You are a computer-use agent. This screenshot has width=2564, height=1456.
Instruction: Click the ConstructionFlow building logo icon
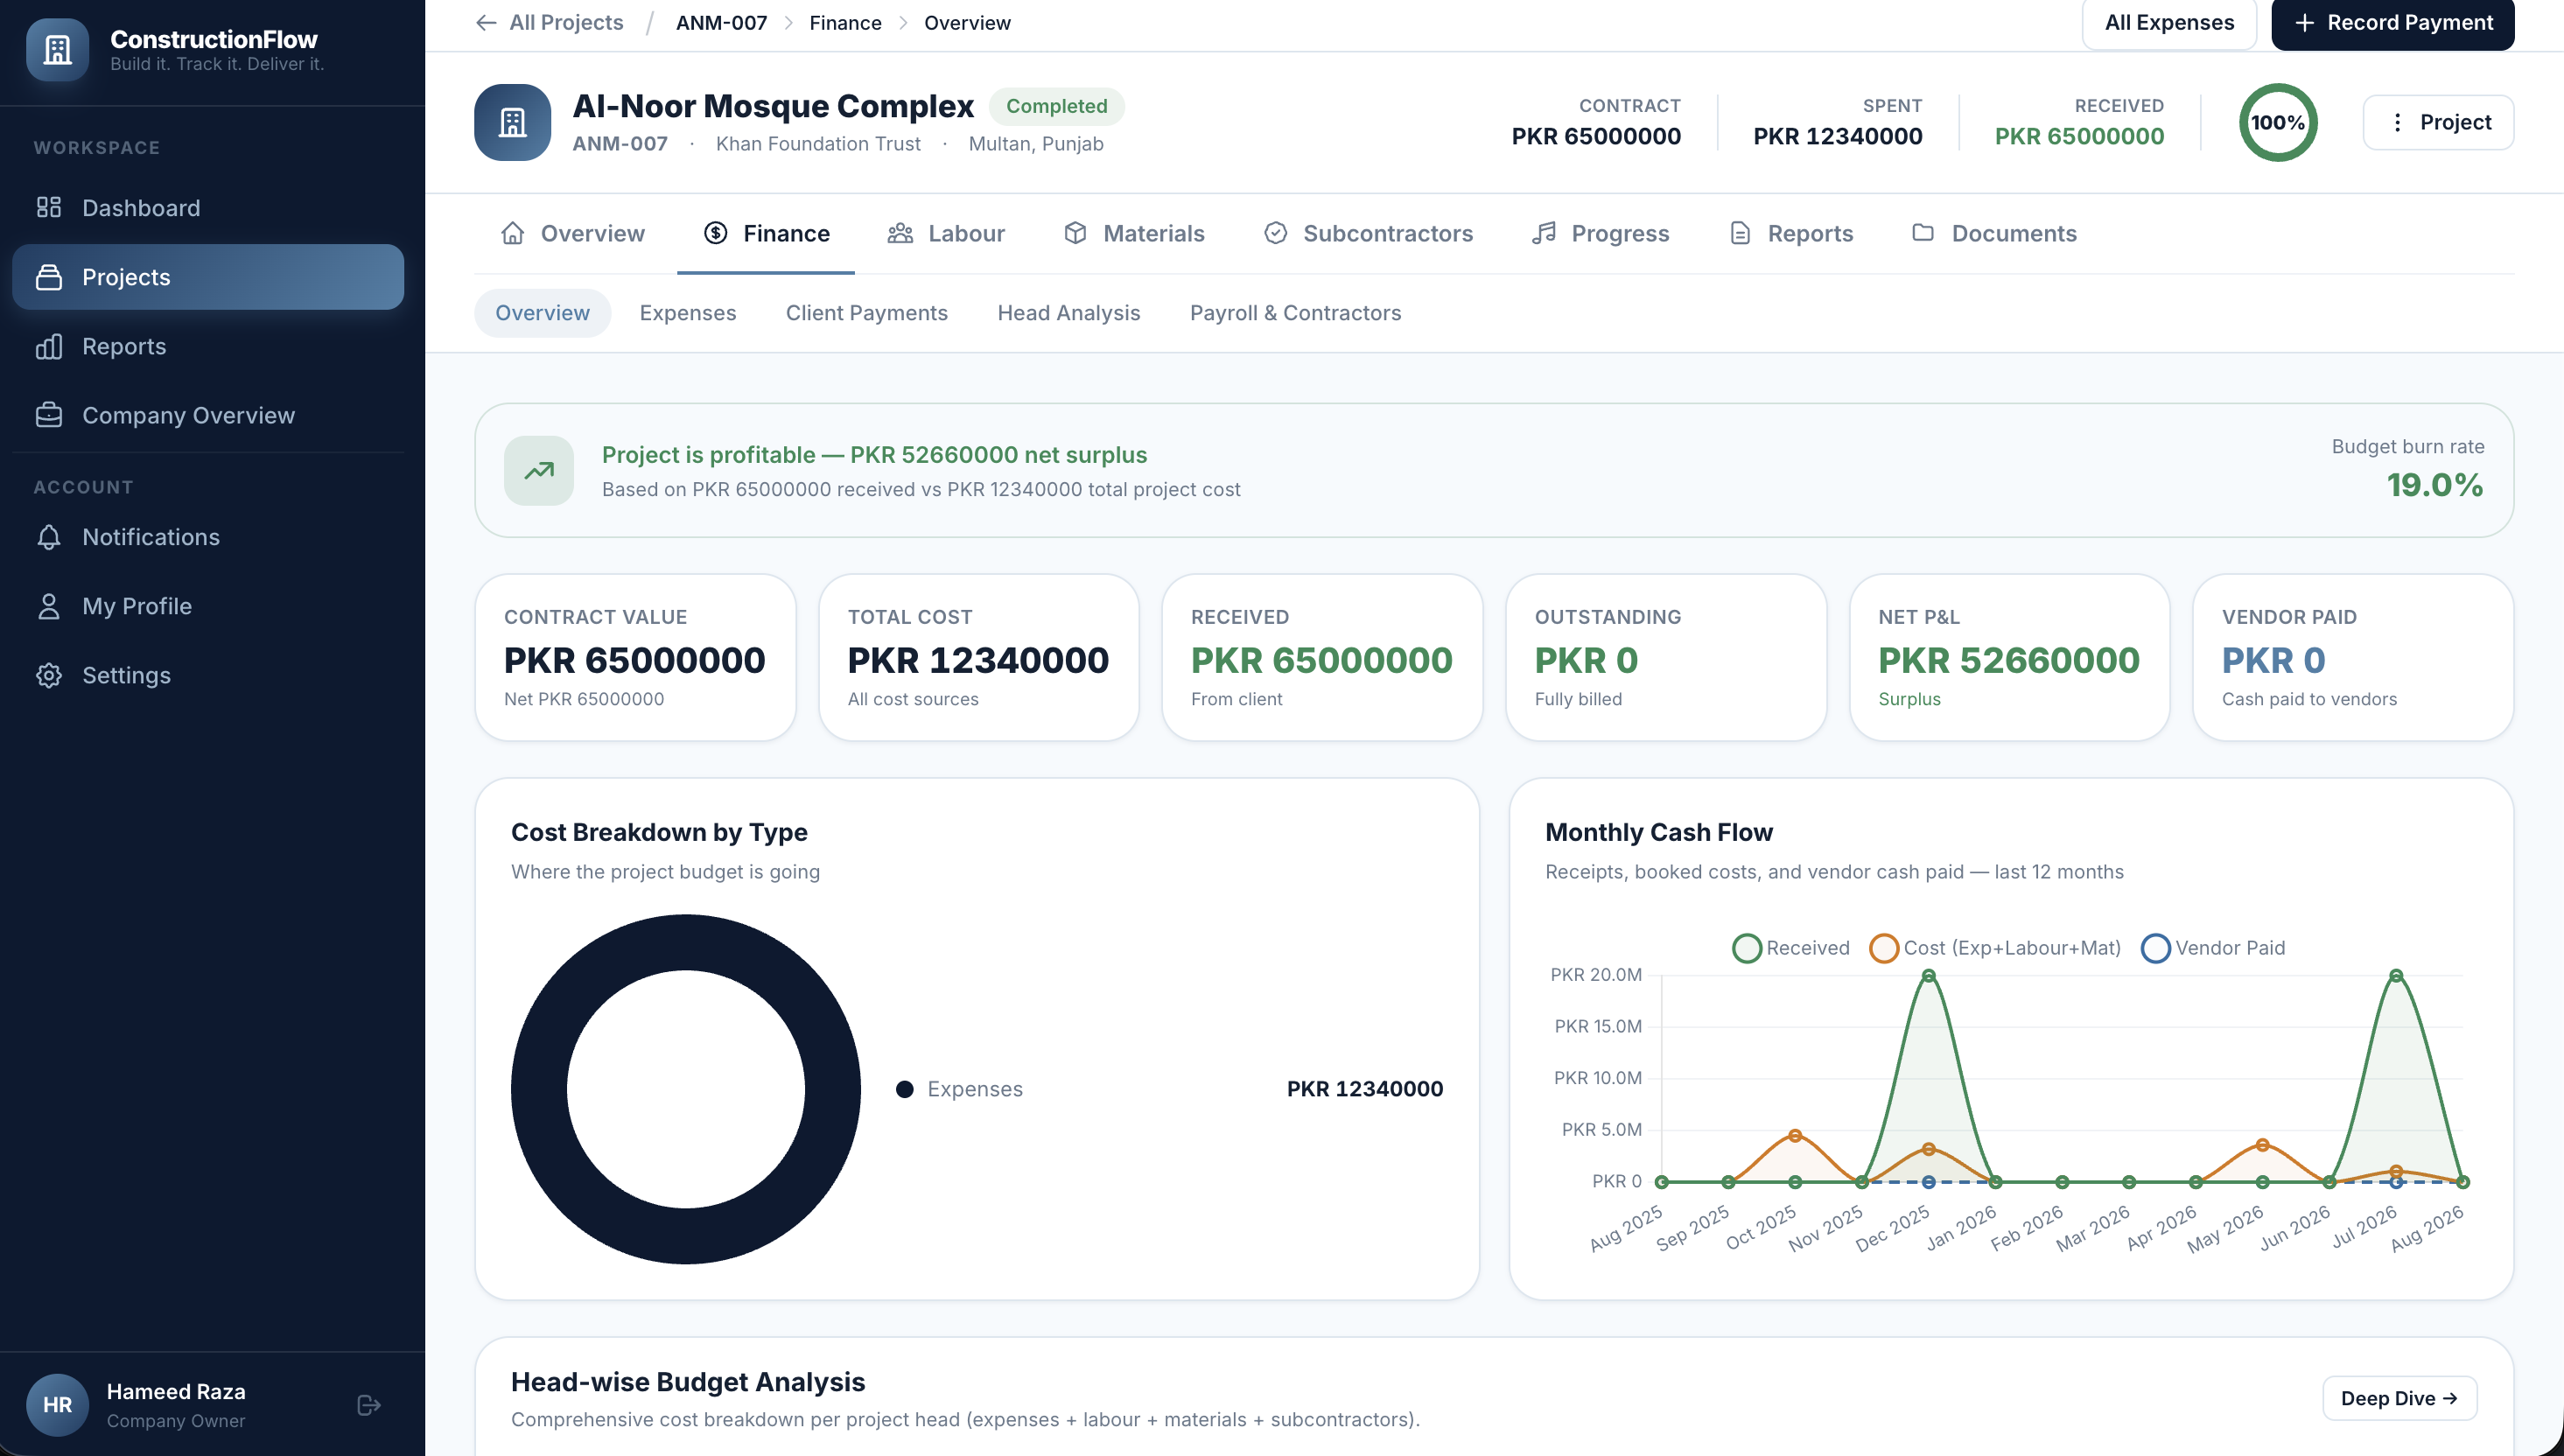point(57,50)
